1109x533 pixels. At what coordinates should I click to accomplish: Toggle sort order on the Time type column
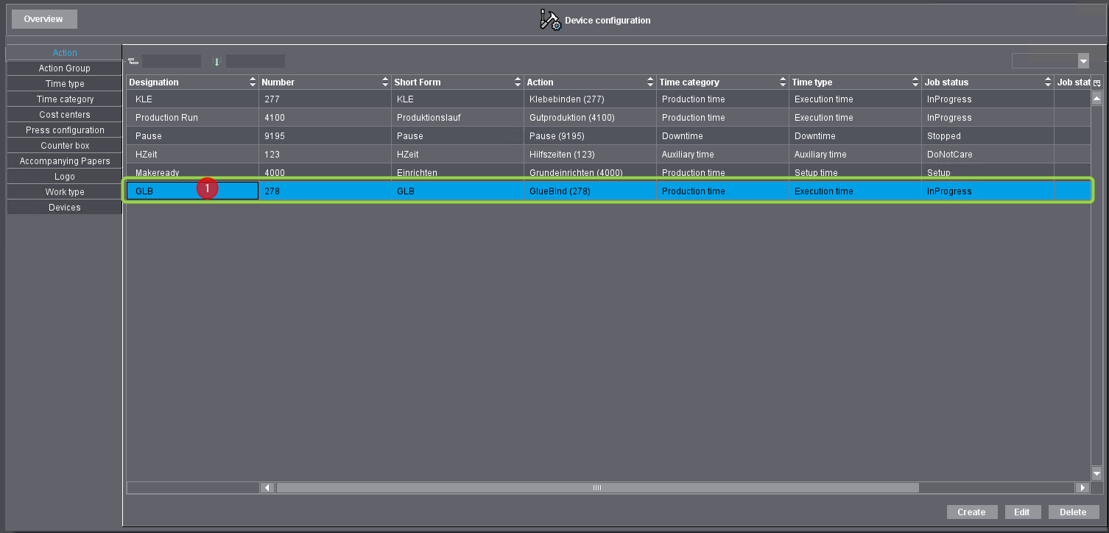point(915,82)
